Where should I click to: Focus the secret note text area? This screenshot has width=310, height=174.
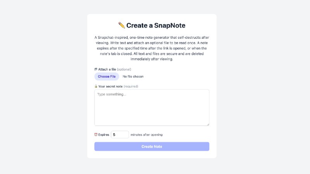click(152, 108)
